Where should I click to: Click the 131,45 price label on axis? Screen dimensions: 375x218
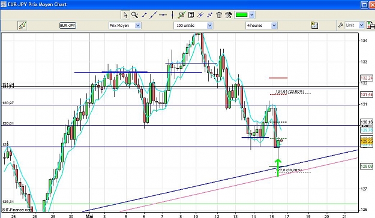point(367,95)
